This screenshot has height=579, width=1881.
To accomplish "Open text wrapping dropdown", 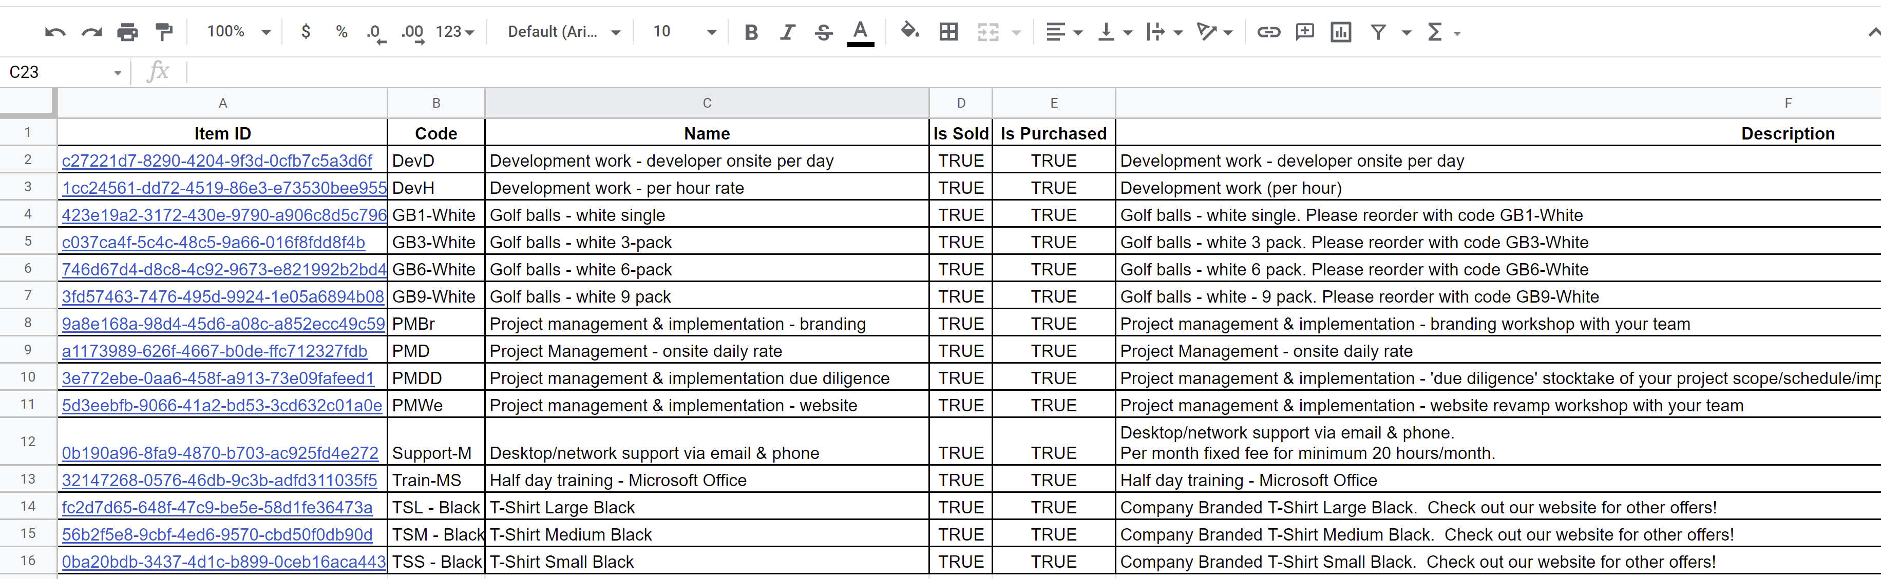I will pyautogui.click(x=1164, y=32).
